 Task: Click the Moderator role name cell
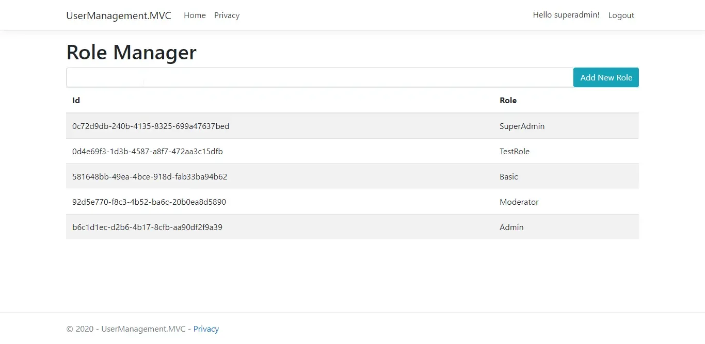point(519,202)
